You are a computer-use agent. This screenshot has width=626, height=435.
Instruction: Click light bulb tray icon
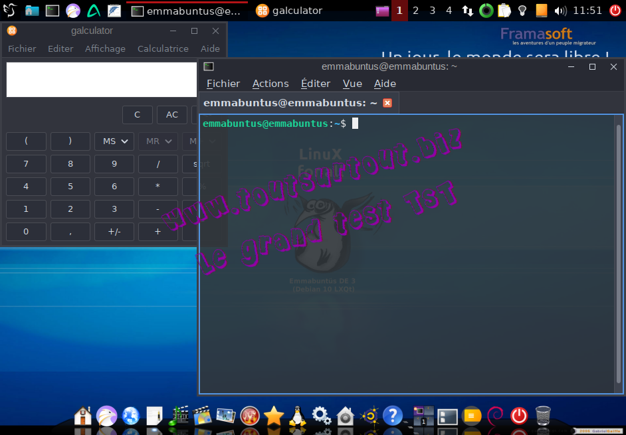tap(522, 11)
